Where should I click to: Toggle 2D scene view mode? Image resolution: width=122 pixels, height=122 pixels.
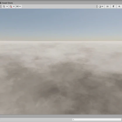tap(107, 6)
